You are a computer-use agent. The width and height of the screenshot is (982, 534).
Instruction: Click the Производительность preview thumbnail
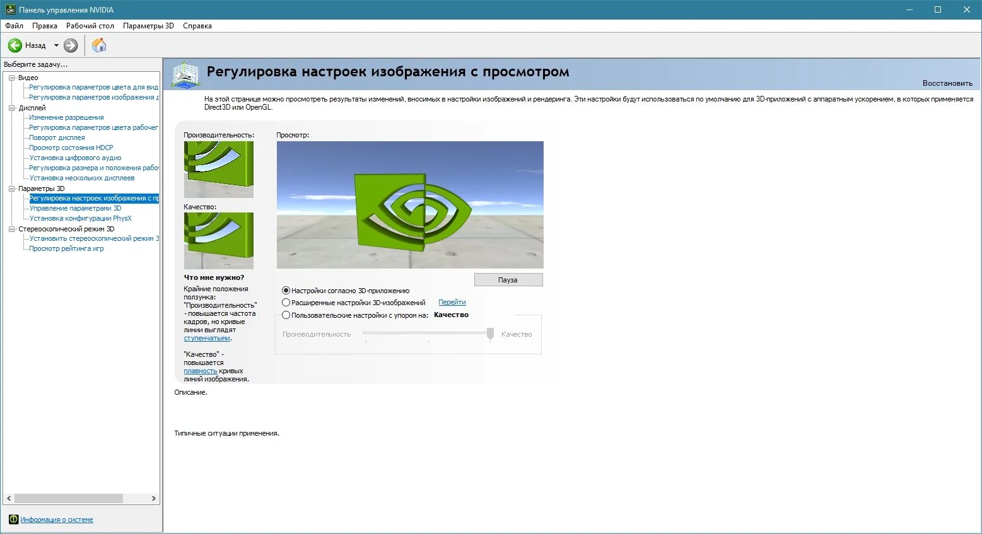[x=219, y=170]
